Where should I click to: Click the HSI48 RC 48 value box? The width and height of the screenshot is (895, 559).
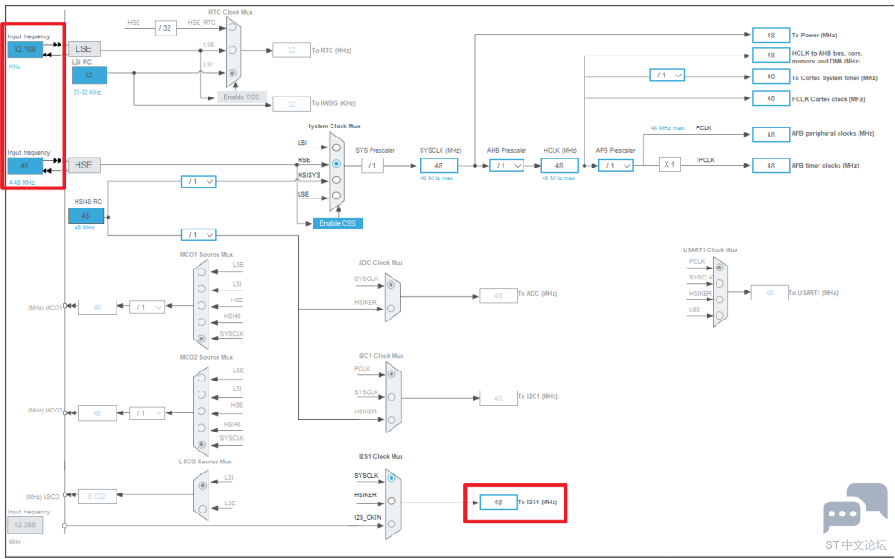(x=86, y=216)
